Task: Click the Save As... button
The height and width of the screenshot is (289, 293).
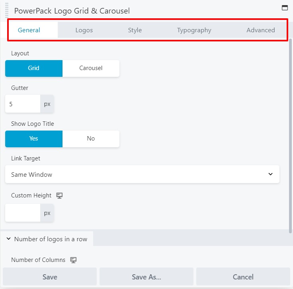Action: coord(146,277)
